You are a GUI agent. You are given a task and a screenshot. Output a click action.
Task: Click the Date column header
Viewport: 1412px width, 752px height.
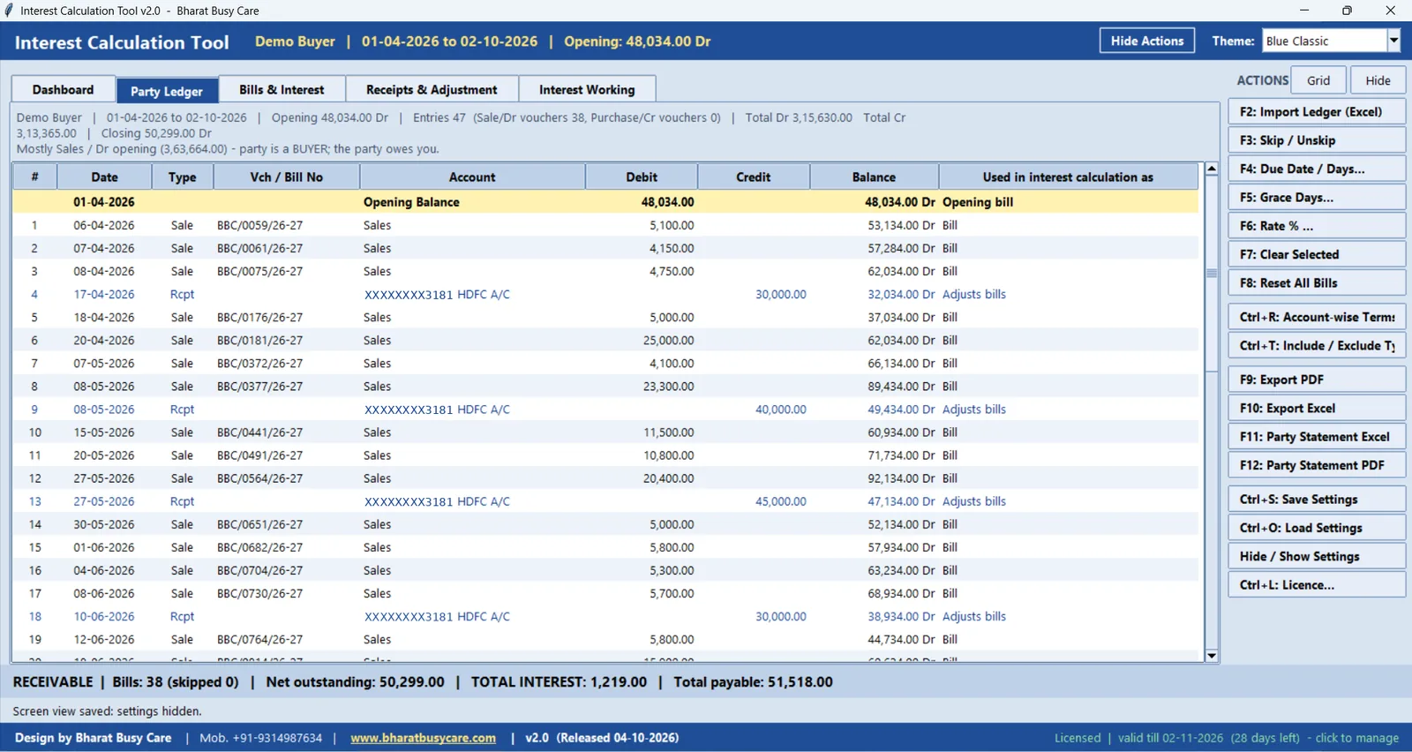tap(104, 177)
